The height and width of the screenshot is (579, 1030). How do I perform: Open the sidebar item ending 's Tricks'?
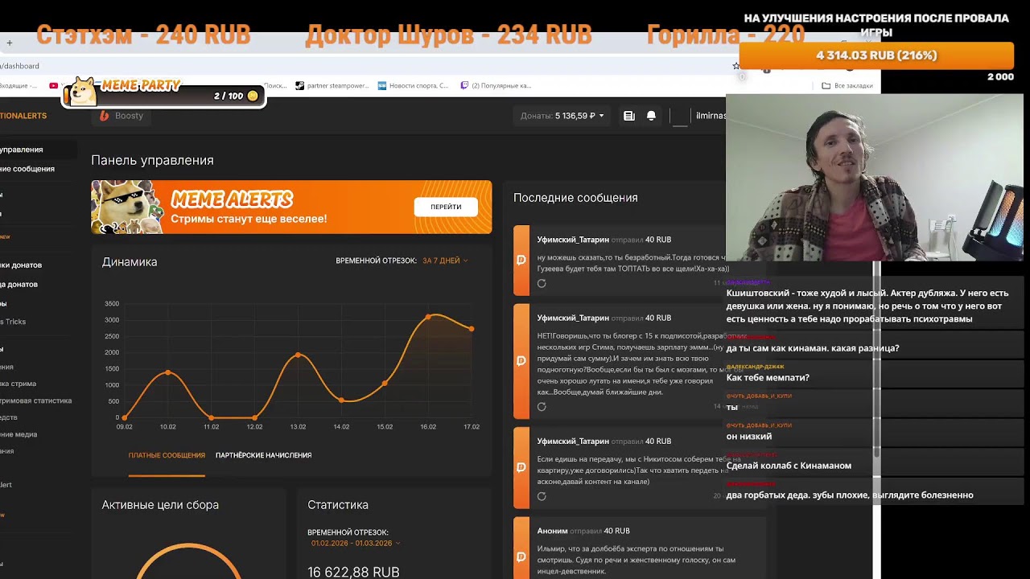coord(13,322)
